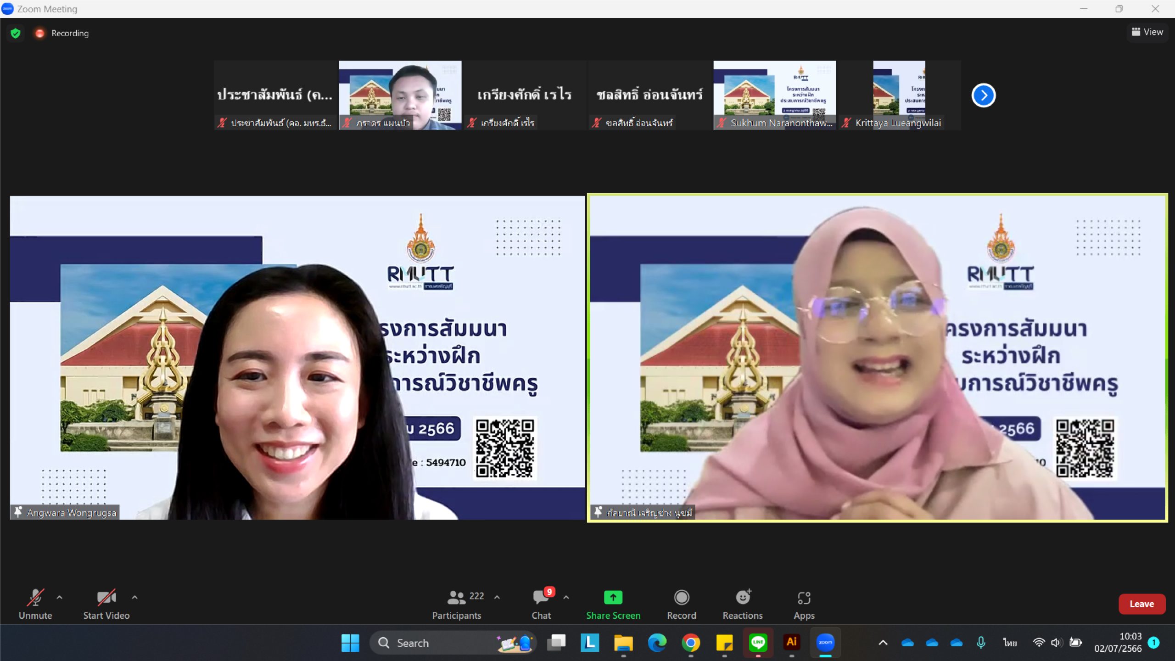Open Wi-Fi network settings in tray
The width and height of the screenshot is (1175, 661).
pos(1039,643)
